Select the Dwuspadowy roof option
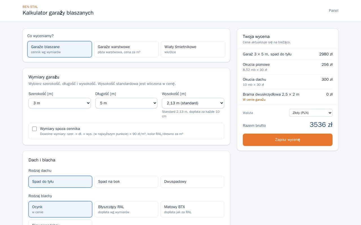The image size is (361, 225). pos(192,182)
